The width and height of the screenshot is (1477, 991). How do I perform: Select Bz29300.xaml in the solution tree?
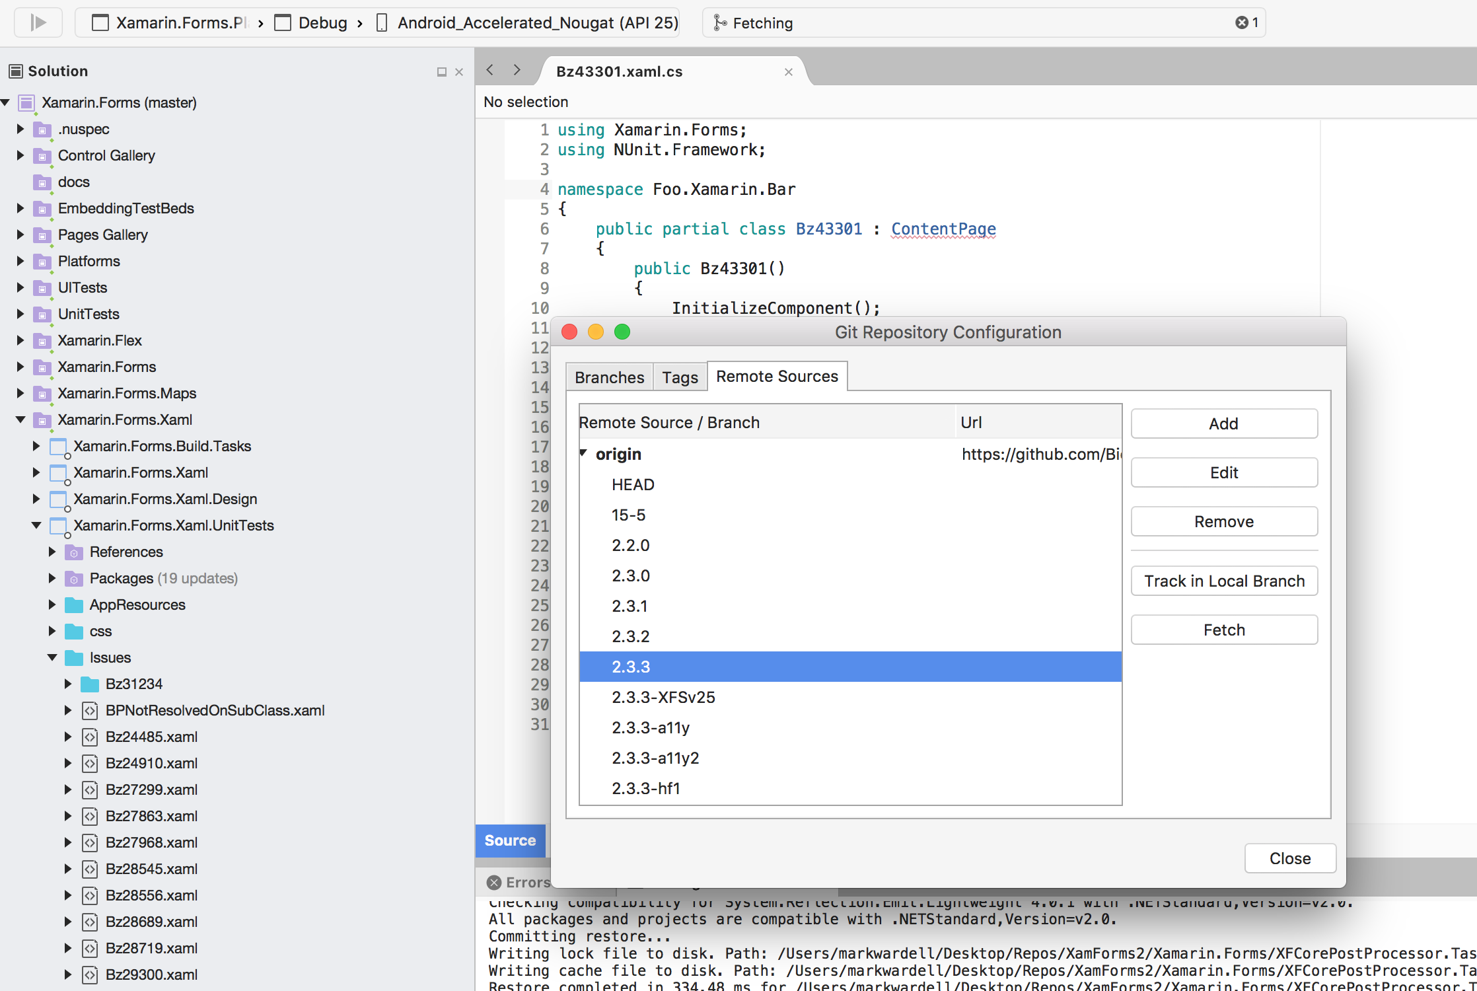pos(151,974)
